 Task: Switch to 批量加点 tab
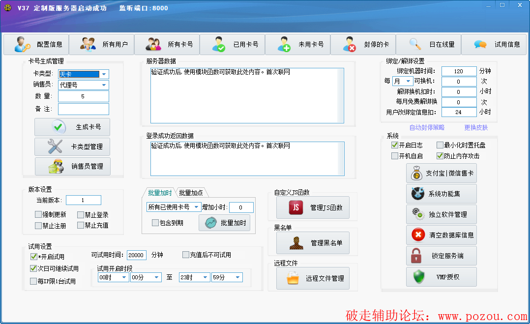click(191, 193)
